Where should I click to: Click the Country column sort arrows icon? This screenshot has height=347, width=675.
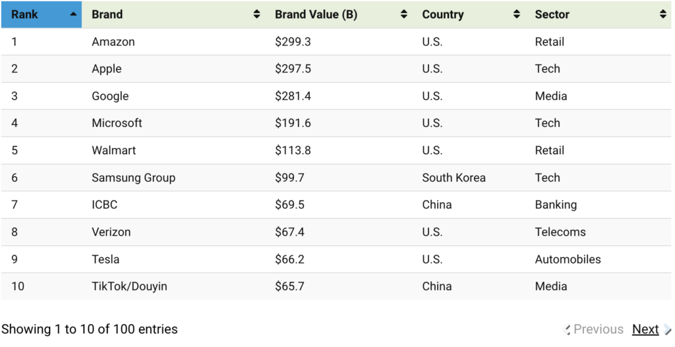pyautogui.click(x=517, y=14)
